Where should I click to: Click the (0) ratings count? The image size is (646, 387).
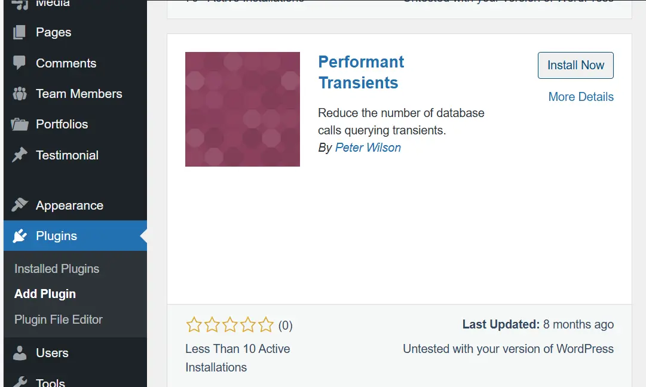tap(285, 325)
